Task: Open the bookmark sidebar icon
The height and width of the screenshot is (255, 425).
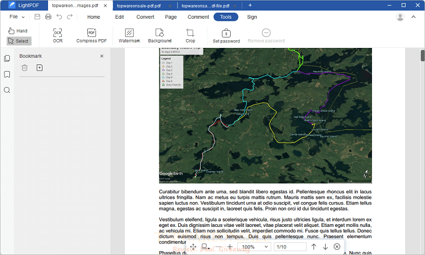Action: [x=7, y=74]
